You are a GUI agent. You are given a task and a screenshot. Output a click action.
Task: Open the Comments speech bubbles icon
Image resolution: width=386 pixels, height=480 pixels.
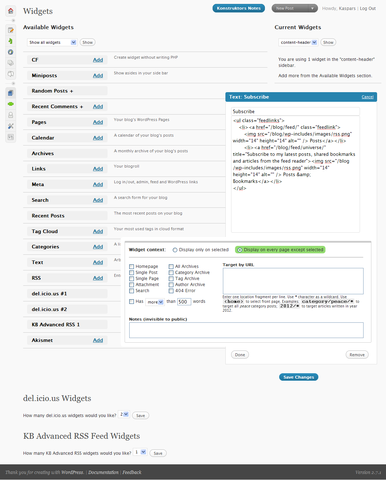point(11,74)
